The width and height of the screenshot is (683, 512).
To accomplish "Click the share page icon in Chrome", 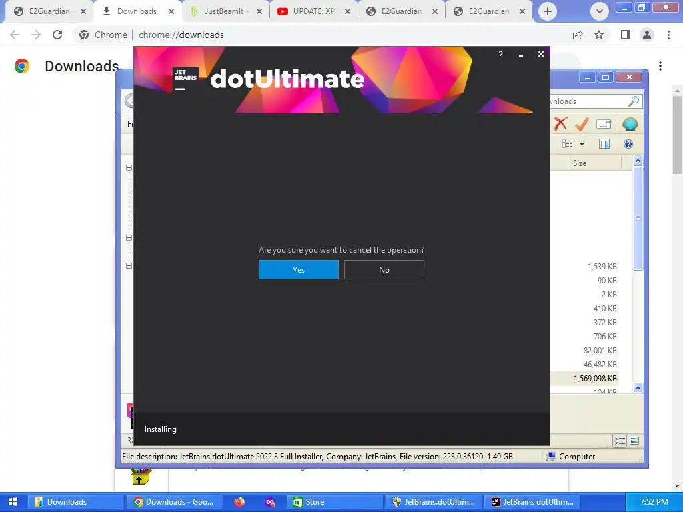I will point(578,35).
